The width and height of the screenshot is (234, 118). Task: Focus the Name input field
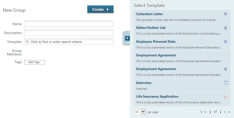68,24
